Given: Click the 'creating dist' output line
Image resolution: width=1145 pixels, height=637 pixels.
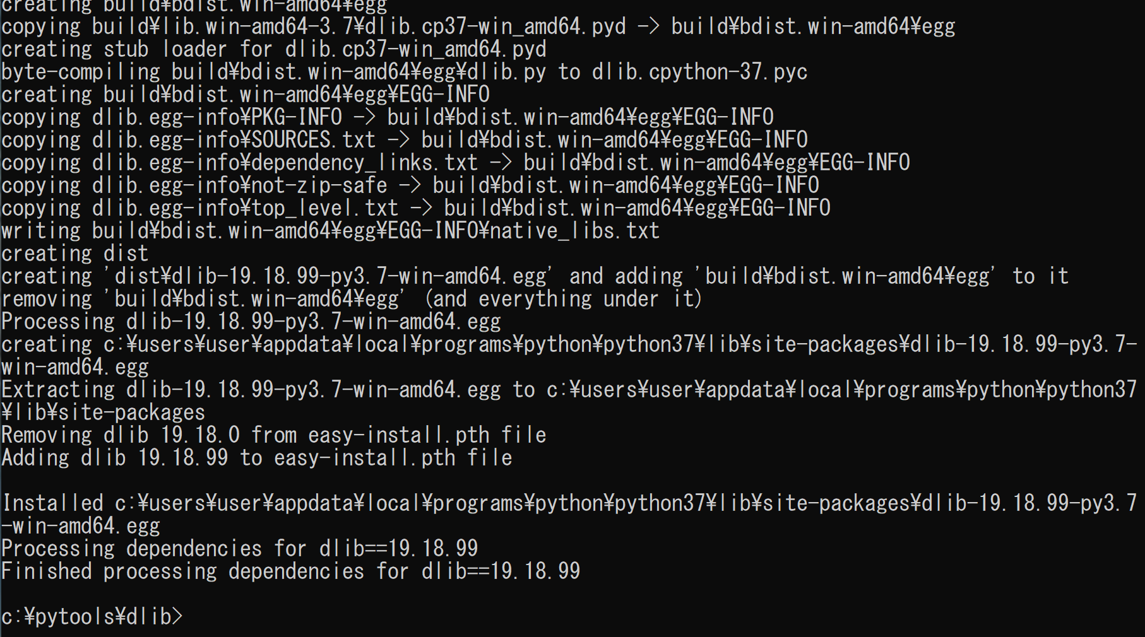Looking at the screenshot, I should [x=74, y=253].
